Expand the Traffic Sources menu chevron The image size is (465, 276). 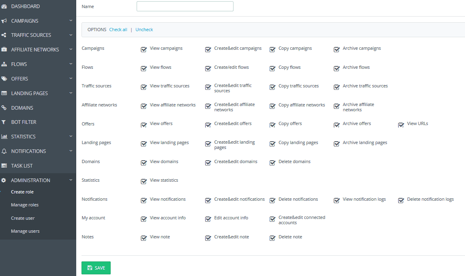(71, 35)
